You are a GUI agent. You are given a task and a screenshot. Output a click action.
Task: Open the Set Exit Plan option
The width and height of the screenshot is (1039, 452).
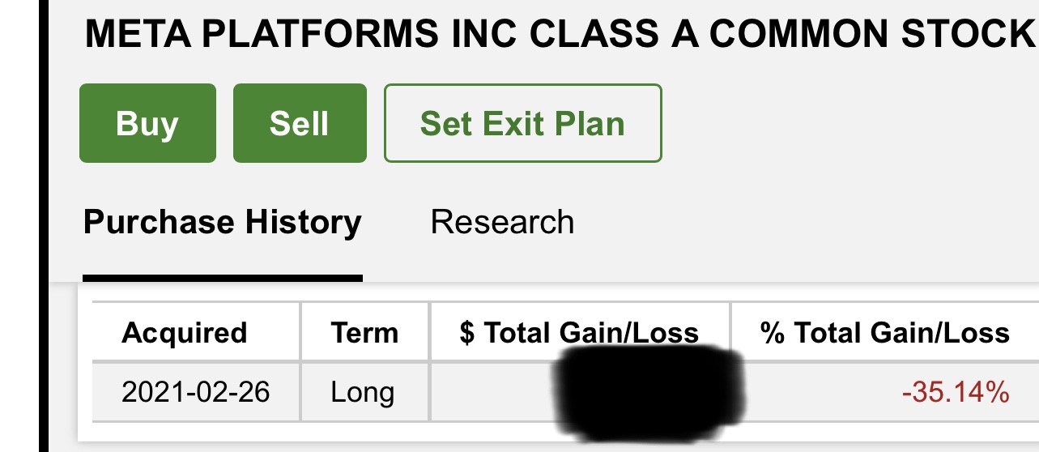522,123
